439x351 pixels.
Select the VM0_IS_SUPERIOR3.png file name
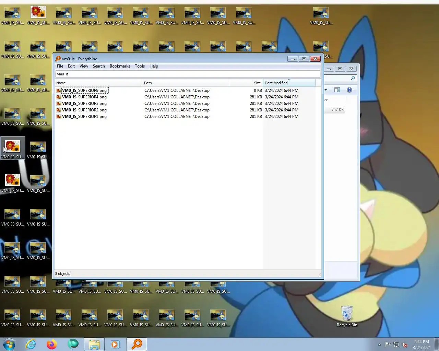click(84, 104)
